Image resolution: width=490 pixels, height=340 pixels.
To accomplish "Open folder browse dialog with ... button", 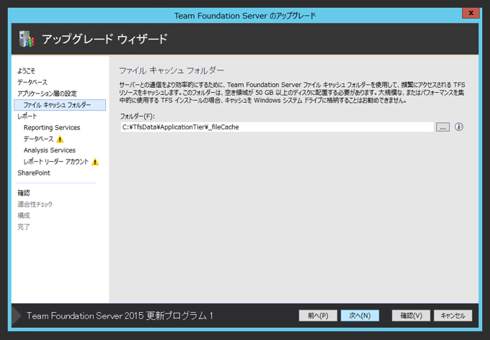I will click(x=443, y=127).
